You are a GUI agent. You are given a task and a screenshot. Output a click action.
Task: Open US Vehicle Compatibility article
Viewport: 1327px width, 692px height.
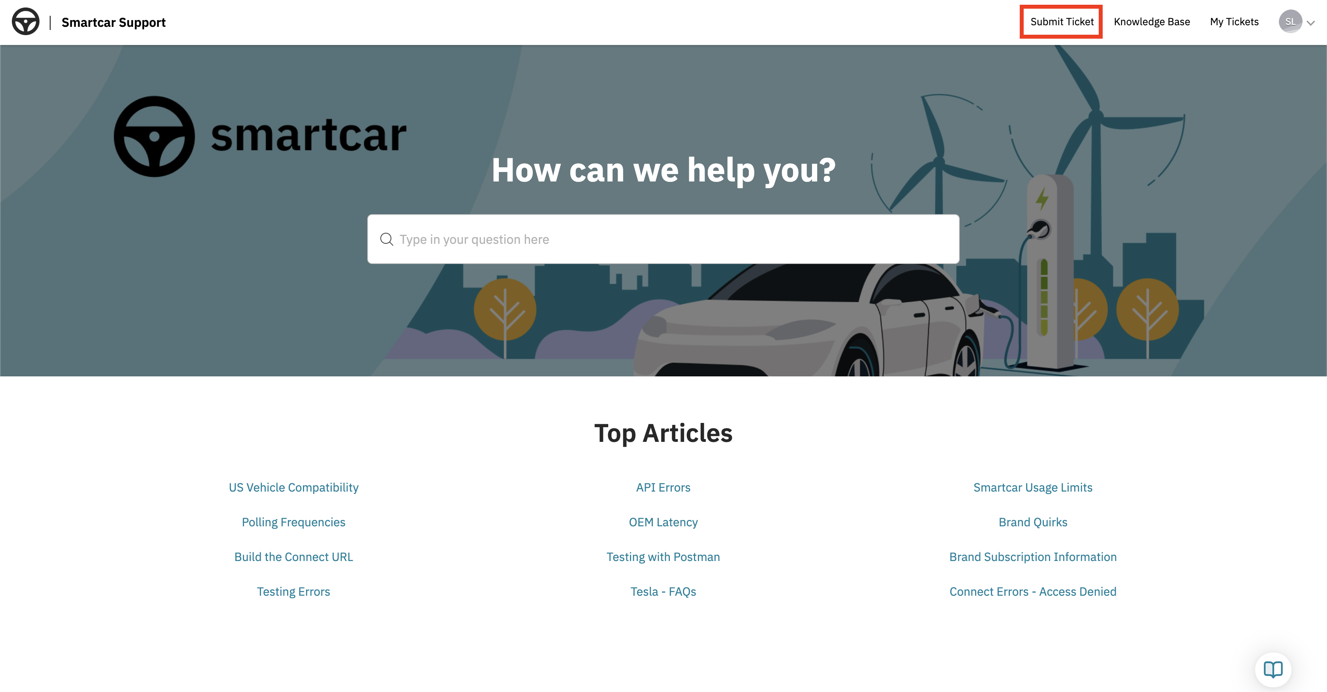click(x=293, y=487)
